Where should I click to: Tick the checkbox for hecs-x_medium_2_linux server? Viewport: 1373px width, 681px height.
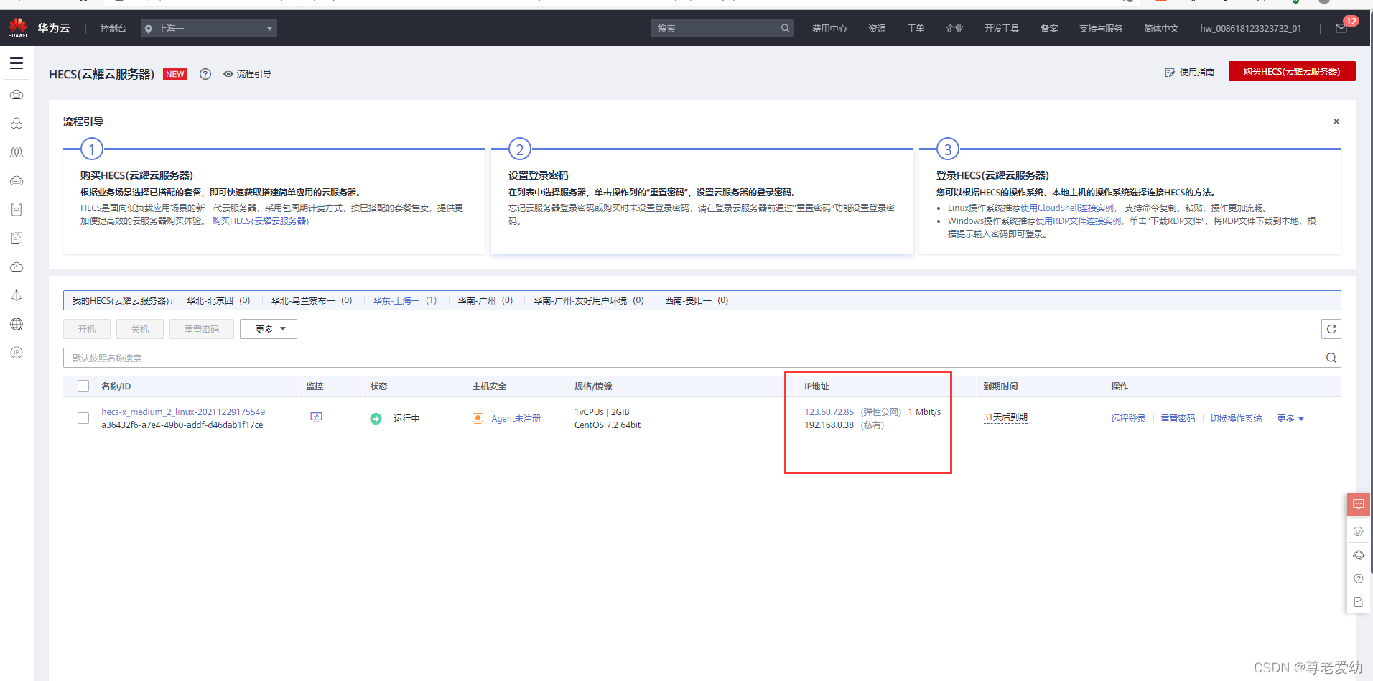pyautogui.click(x=83, y=418)
